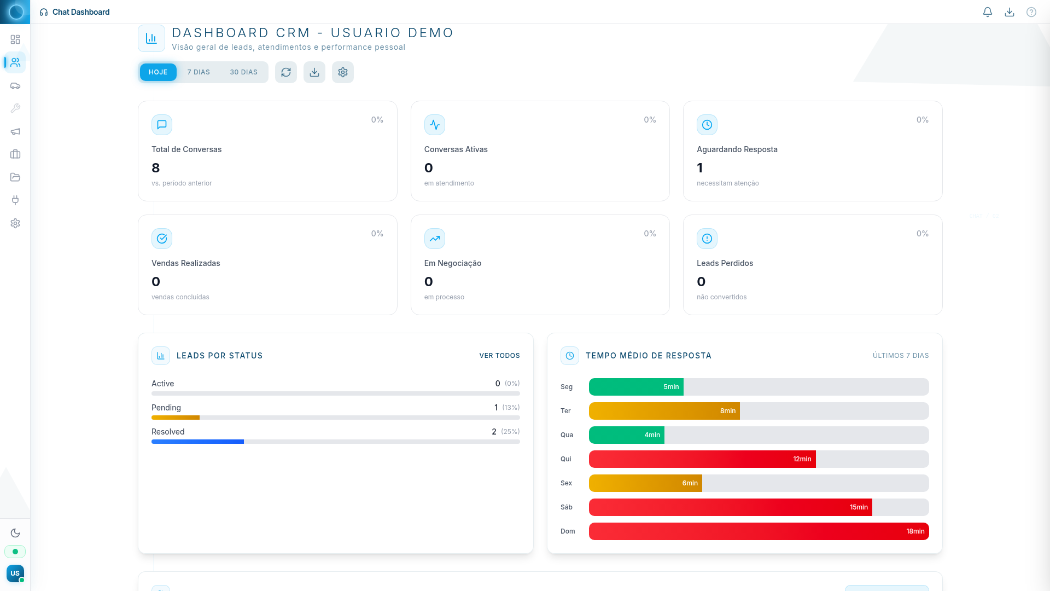Click the Resolved leads progress bar
Viewport: 1050px width, 591px height.
[x=335, y=442]
